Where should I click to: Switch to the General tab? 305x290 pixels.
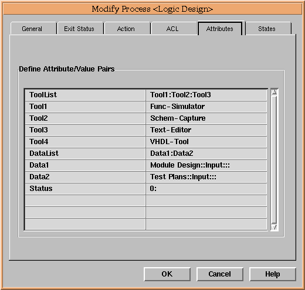pyautogui.click(x=32, y=29)
